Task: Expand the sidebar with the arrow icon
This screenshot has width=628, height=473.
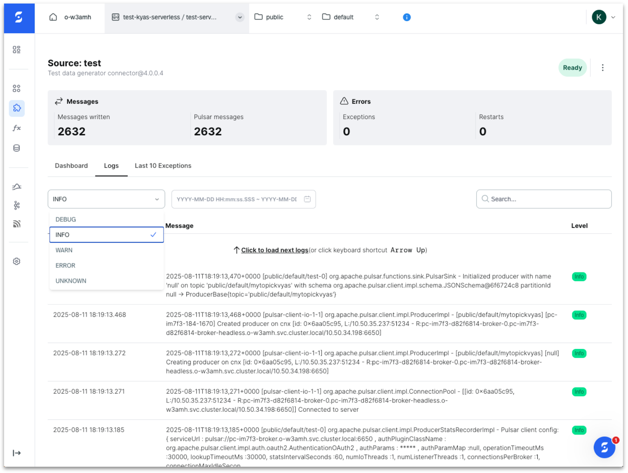Action: [x=16, y=453]
